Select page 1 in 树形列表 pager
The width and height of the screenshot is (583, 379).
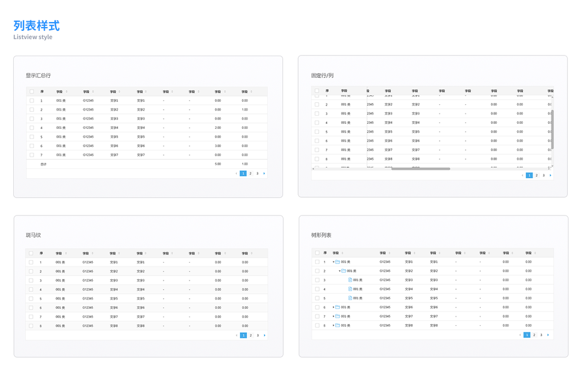coord(527,335)
